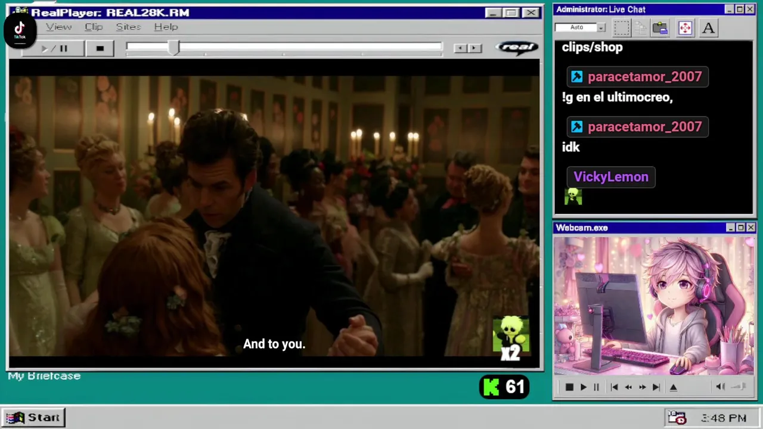Open the Sites menu in RealPlayer

pyautogui.click(x=128, y=27)
